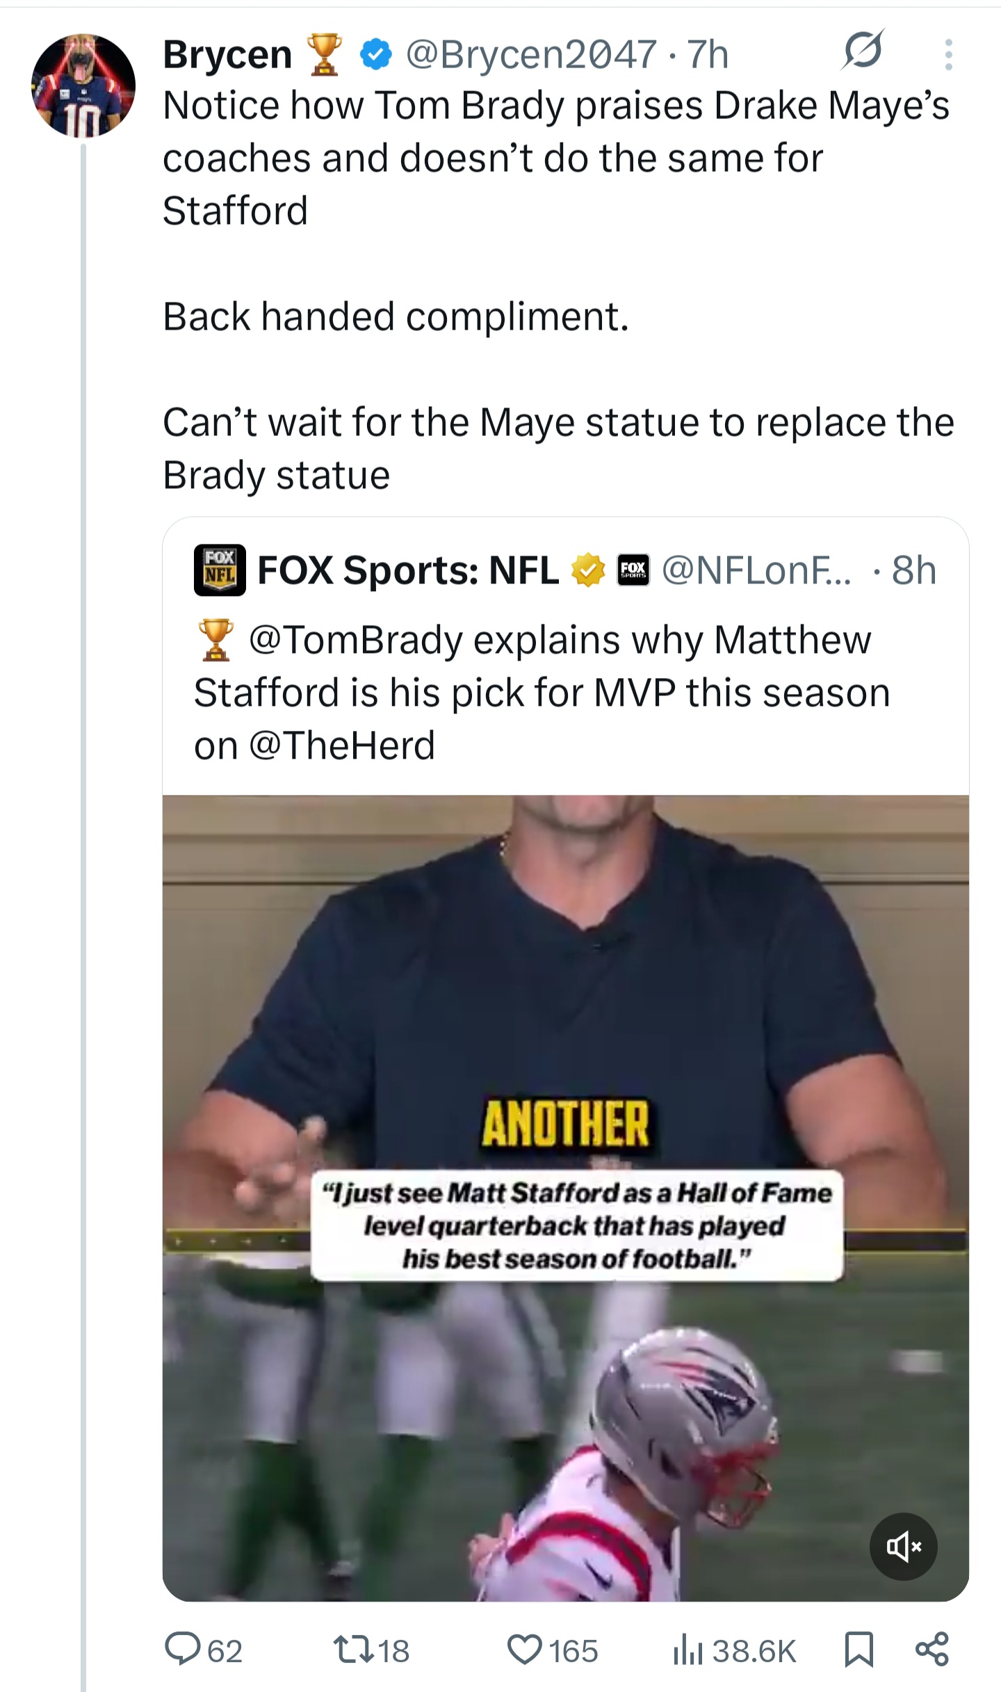Open the @NFLonF... handle in quote
Viewport: 1001px width, 1692px height.
(x=756, y=570)
